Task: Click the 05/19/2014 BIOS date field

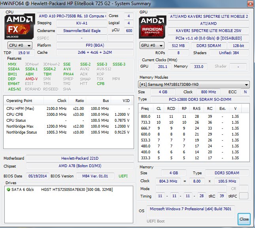Action: tap(38, 176)
